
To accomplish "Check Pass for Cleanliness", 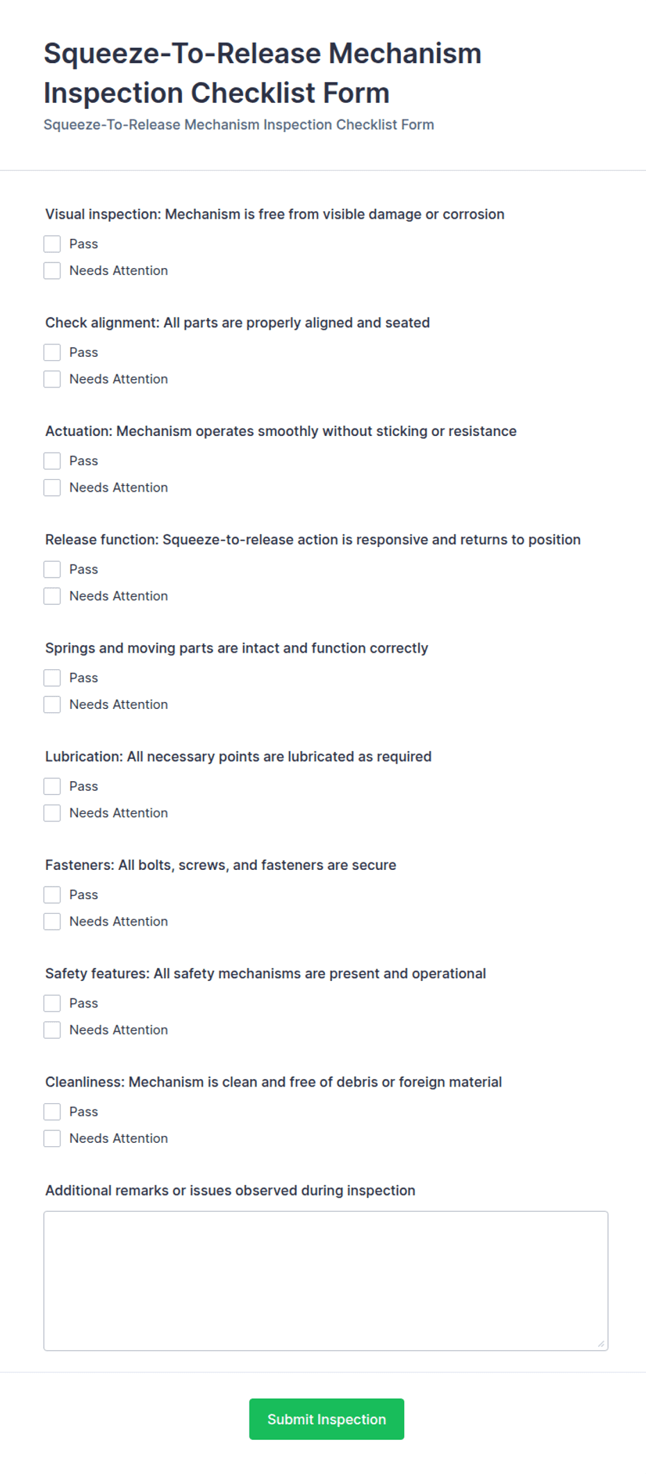I will [x=52, y=1112].
